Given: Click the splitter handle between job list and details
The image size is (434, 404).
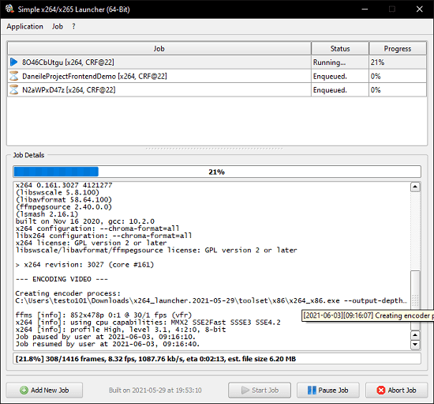Looking at the screenshot, I should point(215,149).
